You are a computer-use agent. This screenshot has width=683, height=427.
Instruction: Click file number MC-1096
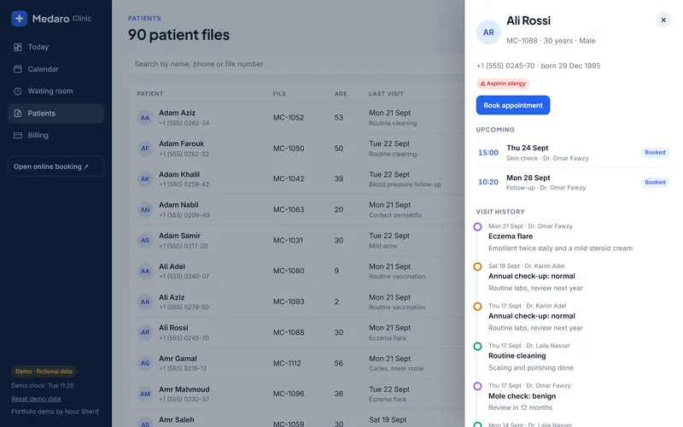[x=289, y=394]
